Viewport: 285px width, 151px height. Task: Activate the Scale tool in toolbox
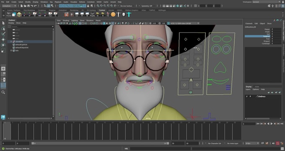point(3,51)
